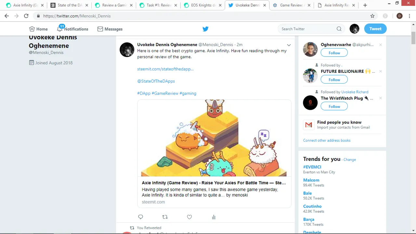Open Chrome three-dot menu
Viewport: 416px width, 234px height.
pyautogui.click(x=409, y=16)
